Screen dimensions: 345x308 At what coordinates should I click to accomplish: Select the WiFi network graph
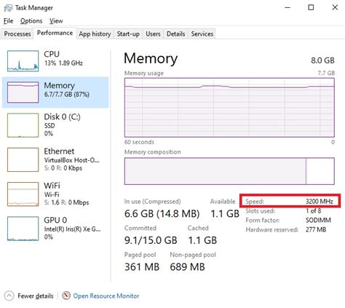click(x=23, y=194)
